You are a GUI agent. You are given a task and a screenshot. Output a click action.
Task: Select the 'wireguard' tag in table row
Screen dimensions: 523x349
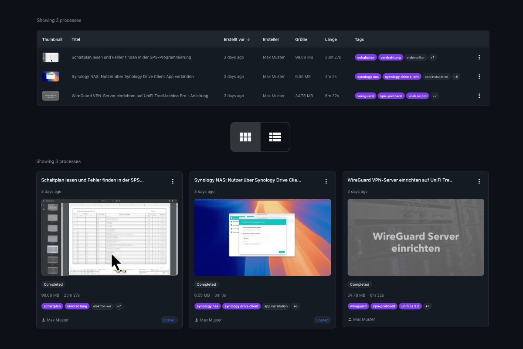(x=365, y=96)
